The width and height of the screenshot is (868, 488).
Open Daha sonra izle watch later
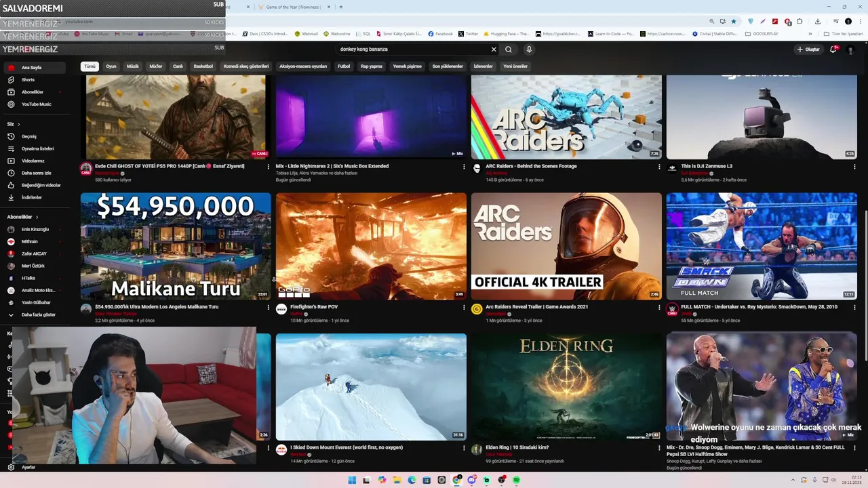[36, 173]
